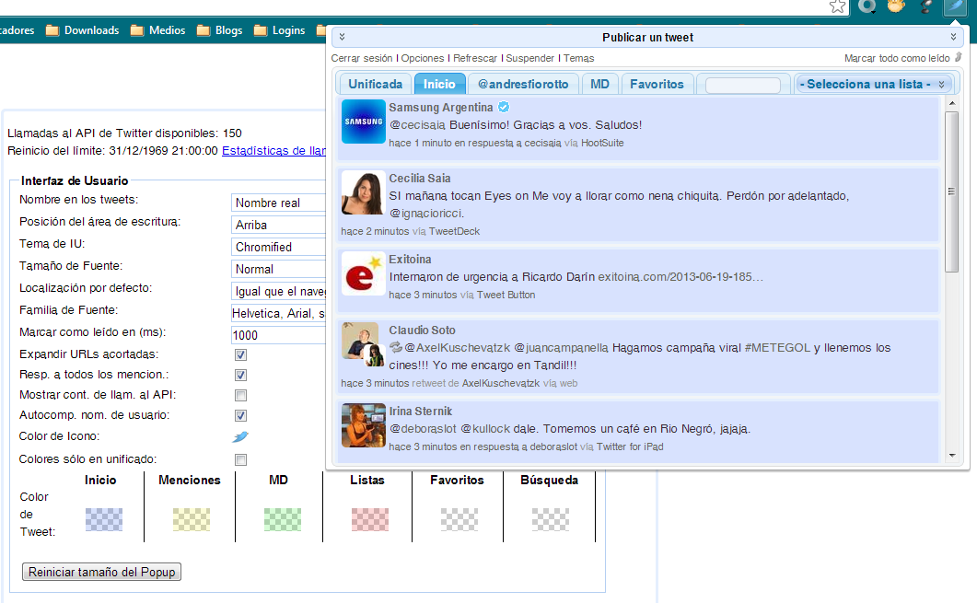Open the Posición del área de escritura dropdown
The width and height of the screenshot is (977, 603).
tap(278, 225)
